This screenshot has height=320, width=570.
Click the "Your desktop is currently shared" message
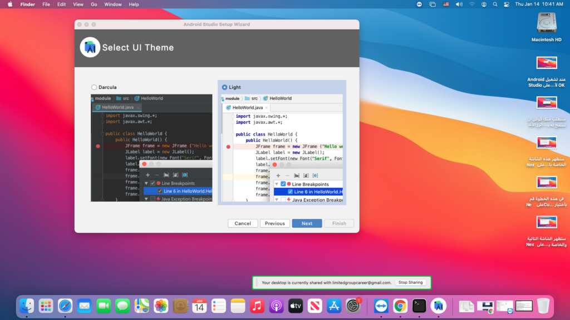tap(326, 283)
